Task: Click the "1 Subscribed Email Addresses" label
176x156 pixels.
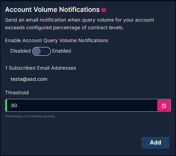Action: (x=40, y=68)
